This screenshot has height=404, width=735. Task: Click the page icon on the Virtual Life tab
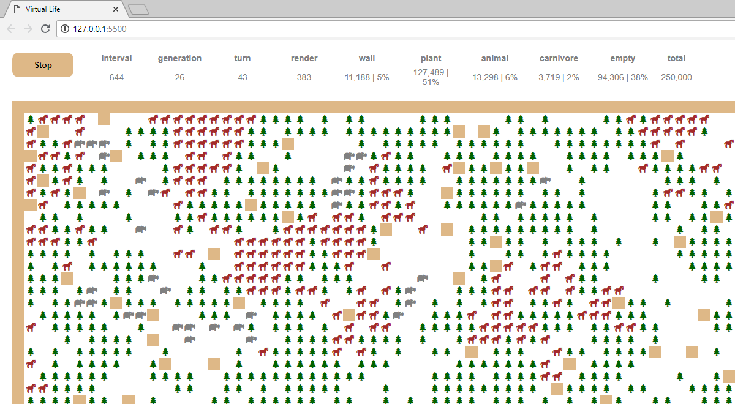click(17, 9)
